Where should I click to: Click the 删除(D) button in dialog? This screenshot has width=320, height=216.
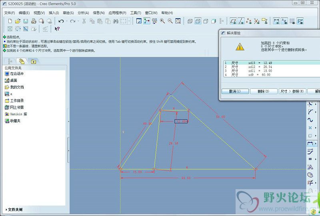tap(264, 91)
